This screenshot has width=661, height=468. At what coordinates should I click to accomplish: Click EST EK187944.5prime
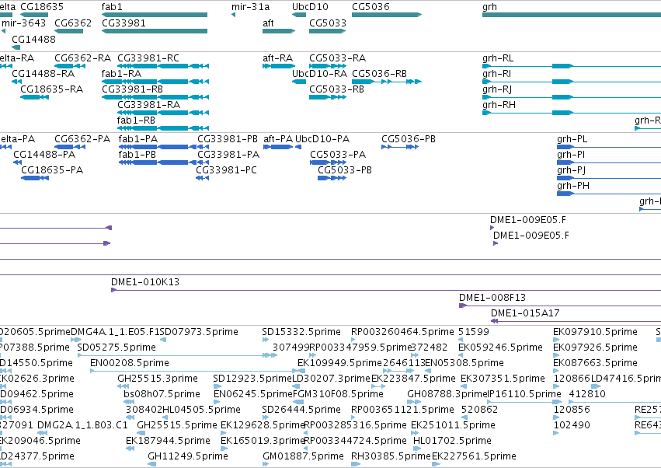click(x=130, y=449)
